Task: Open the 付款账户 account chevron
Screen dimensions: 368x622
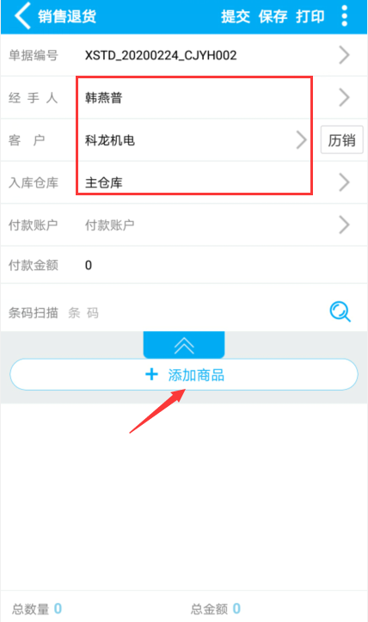Action: click(344, 225)
